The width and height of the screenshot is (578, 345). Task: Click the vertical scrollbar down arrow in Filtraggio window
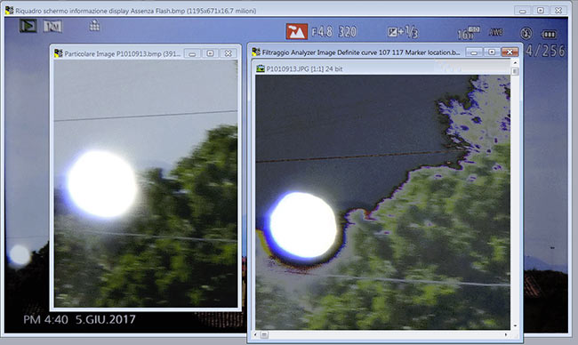[x=515, y=325]
